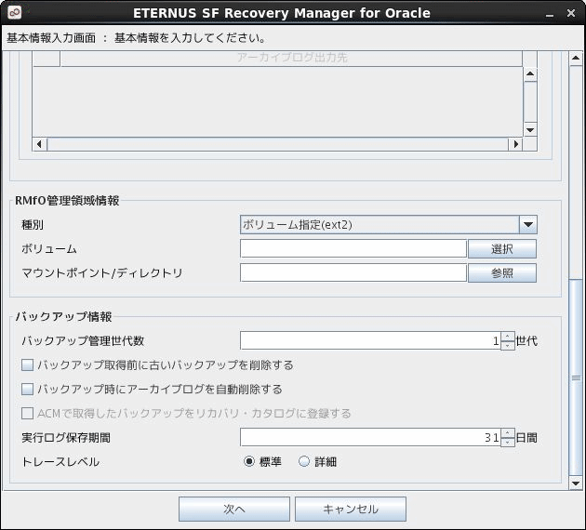Click the 実行ログ保存期間 value field

(x=370, y=437)
